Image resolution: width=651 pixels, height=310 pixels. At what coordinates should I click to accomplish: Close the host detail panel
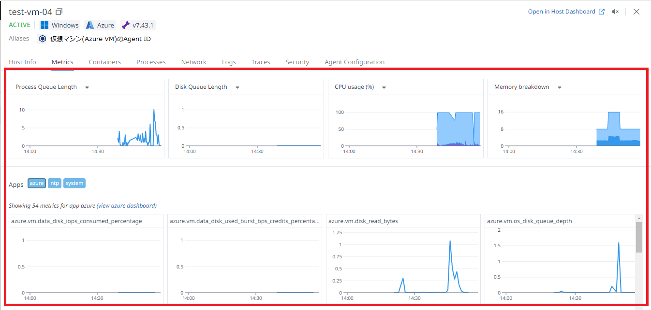point(636,12)
